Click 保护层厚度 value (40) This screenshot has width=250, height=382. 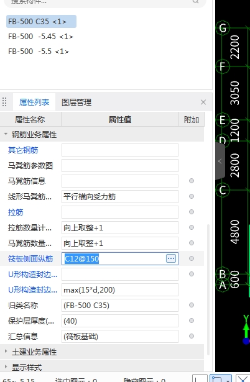[x=120, y=321]
